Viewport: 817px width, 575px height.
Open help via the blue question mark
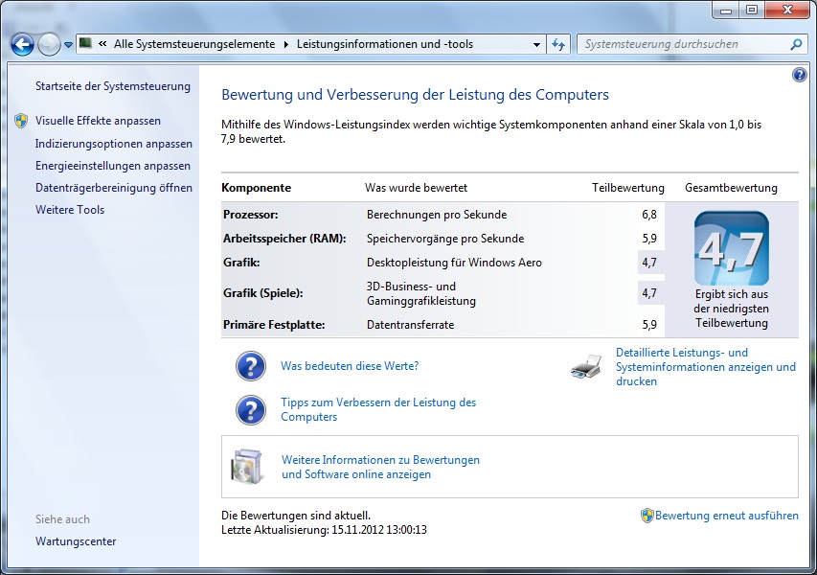point(800,75)
